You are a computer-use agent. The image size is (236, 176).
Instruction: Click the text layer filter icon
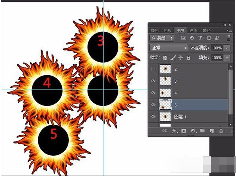[x=200, y=38]
